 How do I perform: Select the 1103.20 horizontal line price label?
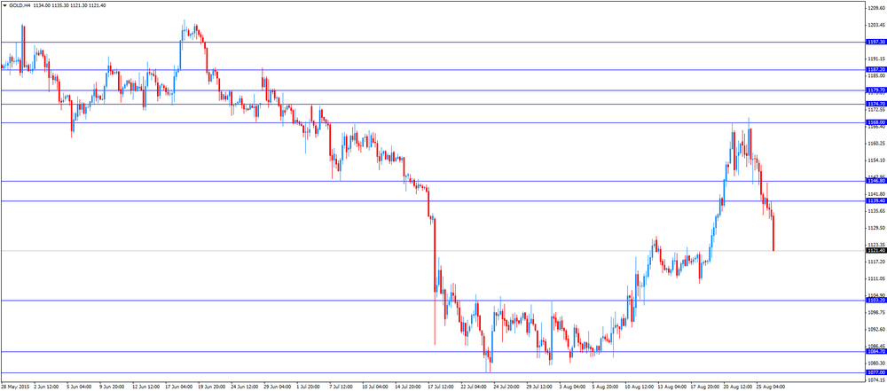[x=875, y=301]
